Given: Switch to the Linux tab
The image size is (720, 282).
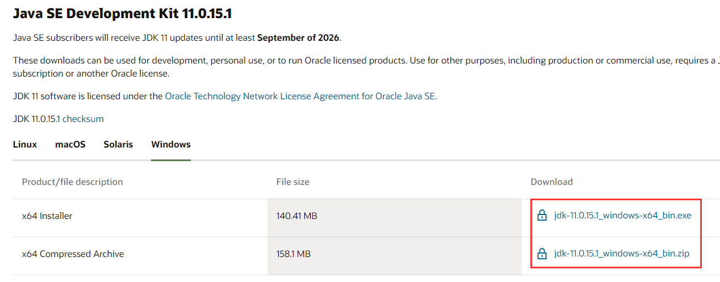Looking at the screenshot, I should [x=25, y=144].
